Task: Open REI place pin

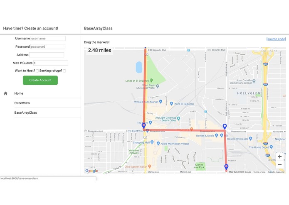Action: click(222, 136)
